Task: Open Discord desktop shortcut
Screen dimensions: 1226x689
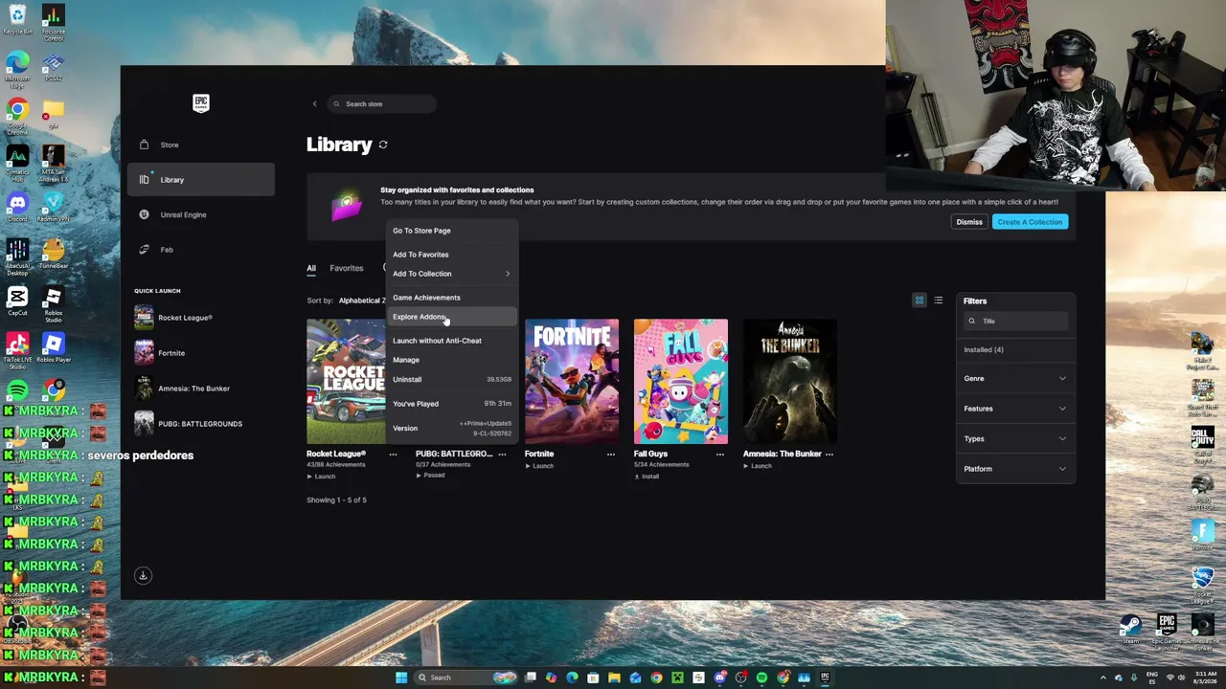Action: pos(17,207)
